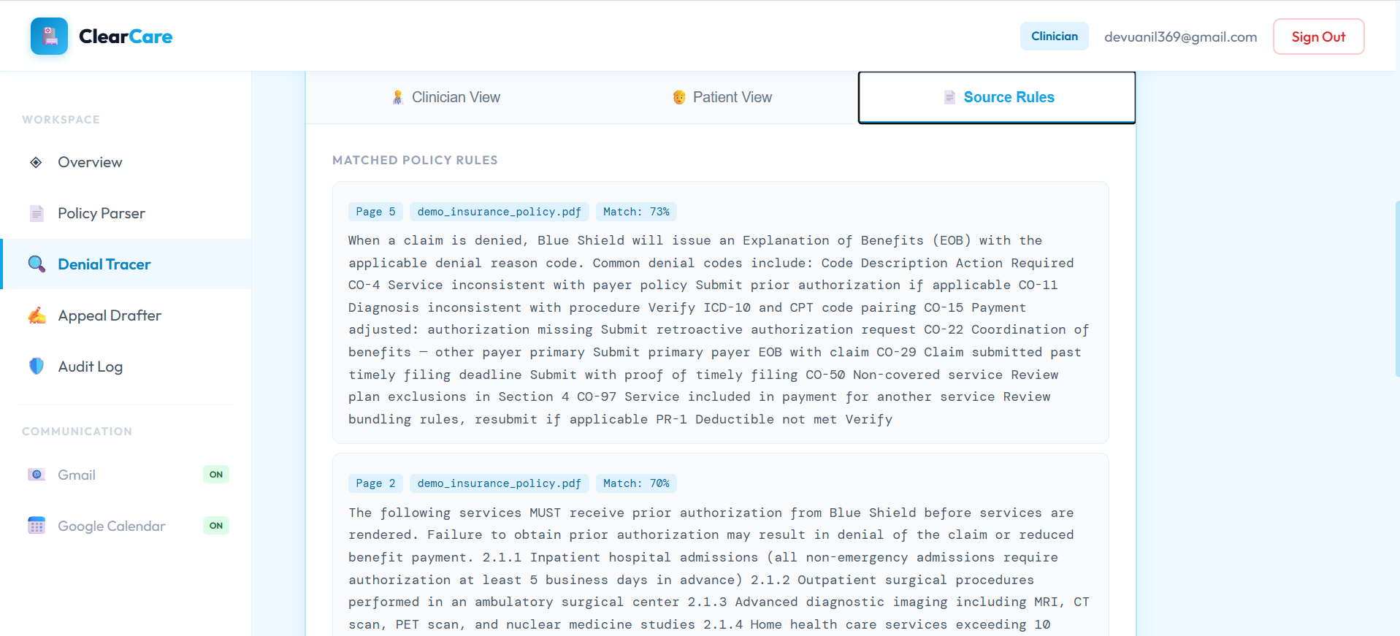
Task: Click the Gmail icon in sidebar
Action: pos(37,475)
